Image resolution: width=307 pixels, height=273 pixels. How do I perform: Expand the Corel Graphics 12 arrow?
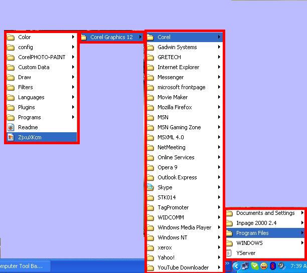tap(140, 37)
